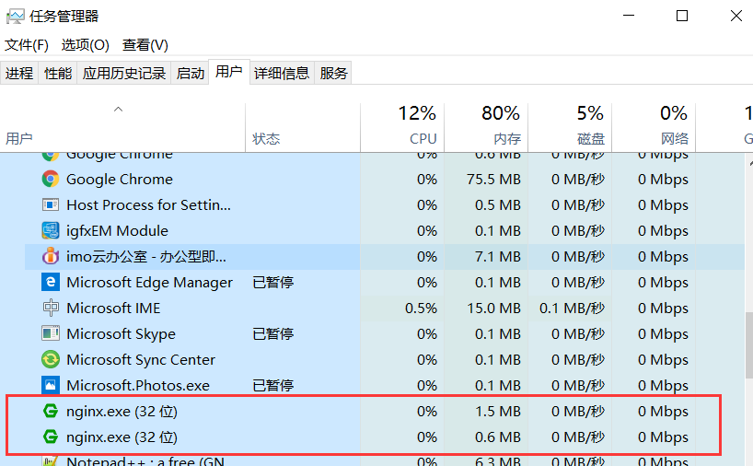Screen dimensions: 753x466
Task: Select the Host Process for Settin... row
Action: pyautogui.click(x=372, y=205)
